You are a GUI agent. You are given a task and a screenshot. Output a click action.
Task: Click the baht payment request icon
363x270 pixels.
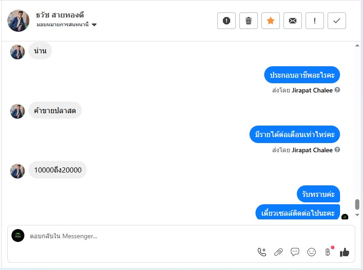[x=328, y=252]
